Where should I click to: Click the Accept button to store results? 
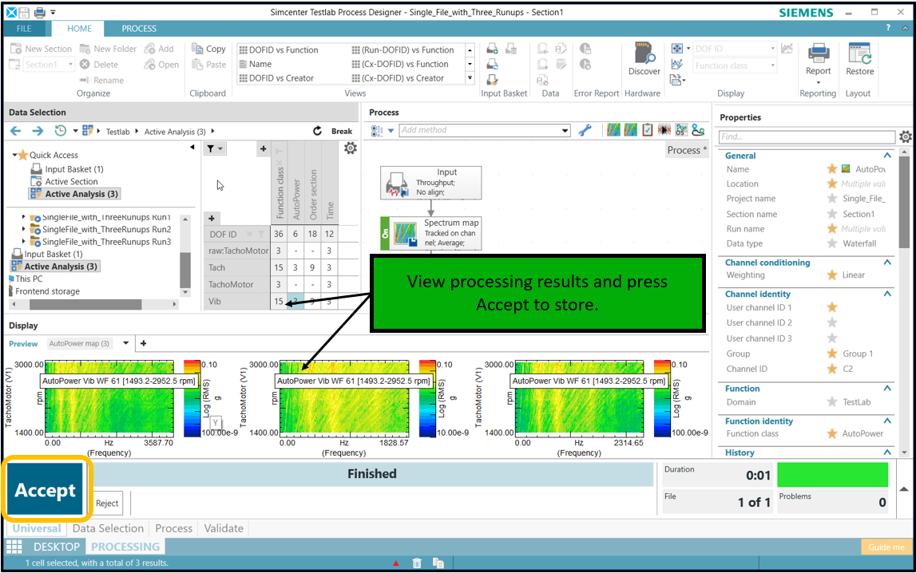pyautogui.click(x=46, y=490)
